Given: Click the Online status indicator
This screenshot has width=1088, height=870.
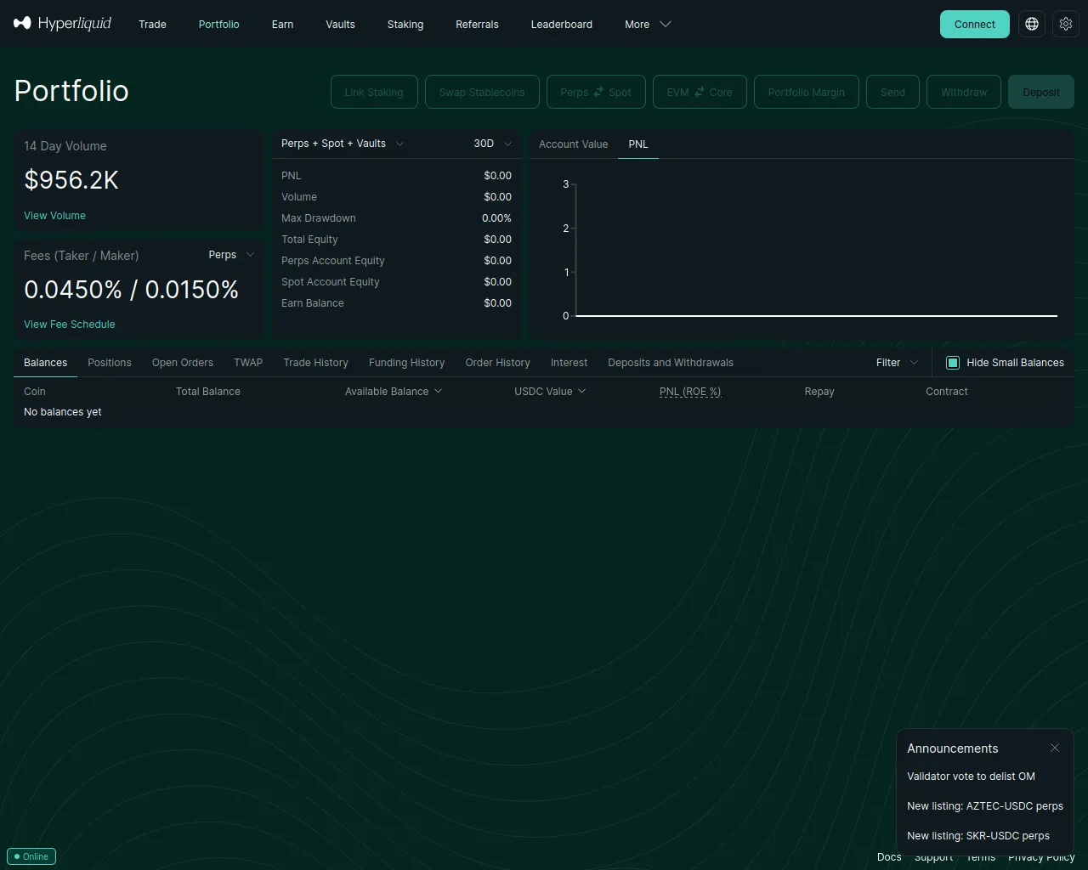Looking at the screenshot, I should (31, 856).
